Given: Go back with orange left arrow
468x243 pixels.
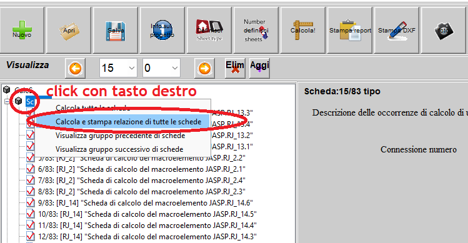Looking at the screenshot, I should click(x=75, y=68).
